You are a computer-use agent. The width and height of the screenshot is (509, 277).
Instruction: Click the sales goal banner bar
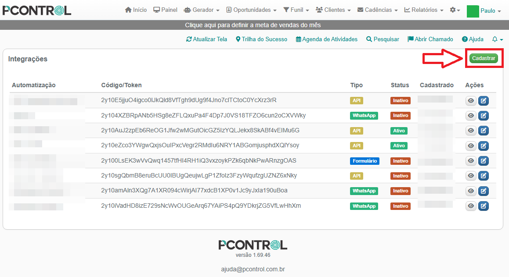tap(254, 25)
